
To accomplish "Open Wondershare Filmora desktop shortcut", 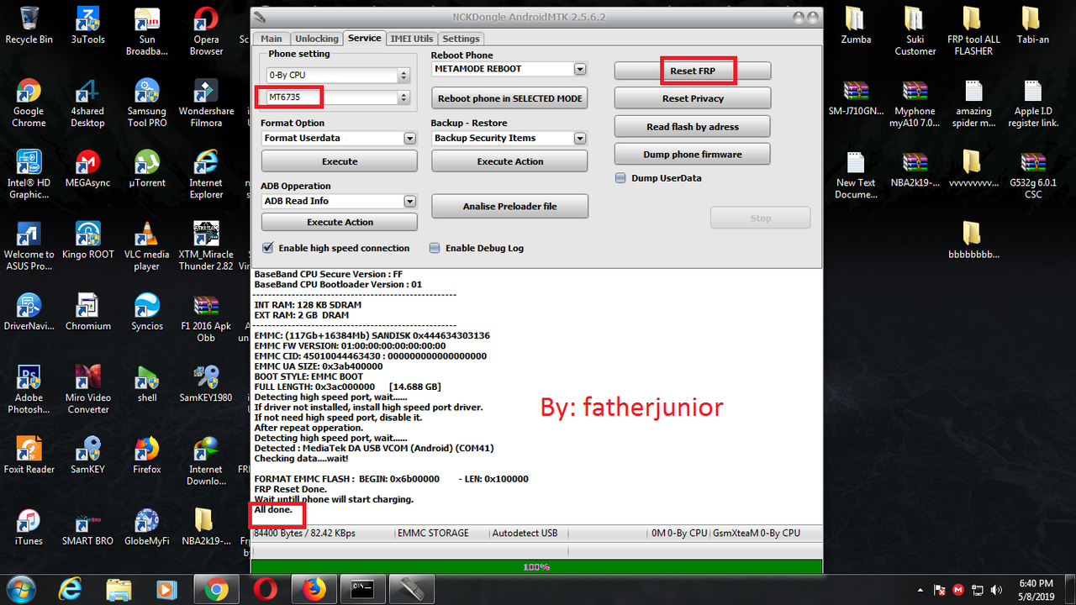I will tap(206, 103).
